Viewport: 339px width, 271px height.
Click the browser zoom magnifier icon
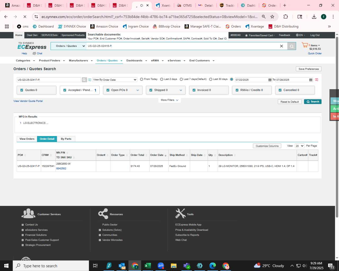coord(264,17)
